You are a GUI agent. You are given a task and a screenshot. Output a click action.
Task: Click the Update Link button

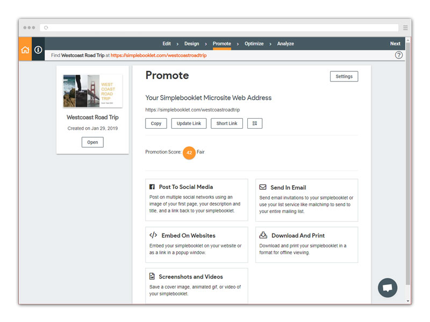pos(189,123)
